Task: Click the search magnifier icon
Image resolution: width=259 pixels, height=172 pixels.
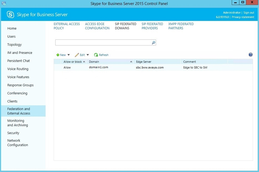Action: coord(153,43)
